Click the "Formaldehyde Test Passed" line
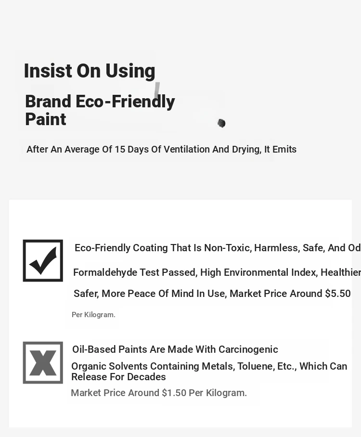 pos(135,272)
